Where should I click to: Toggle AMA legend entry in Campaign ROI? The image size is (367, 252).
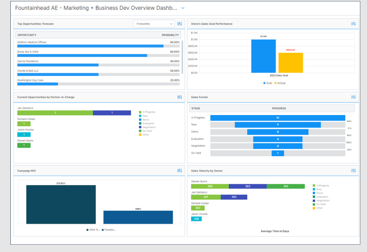pos(92,230)
